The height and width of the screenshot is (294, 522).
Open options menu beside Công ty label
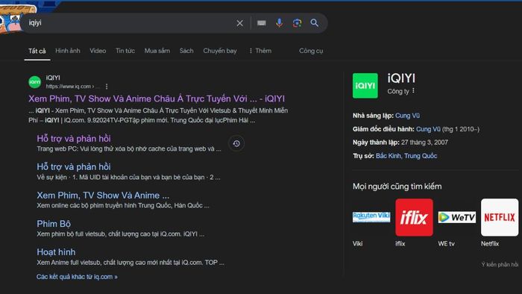[413, 90]
